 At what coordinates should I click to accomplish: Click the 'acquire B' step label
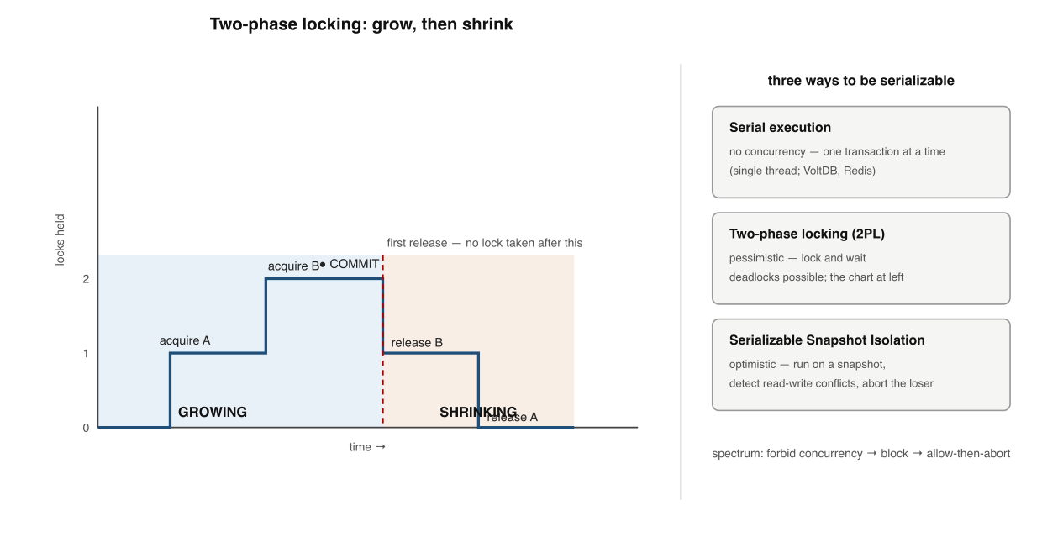click(293, 266)
